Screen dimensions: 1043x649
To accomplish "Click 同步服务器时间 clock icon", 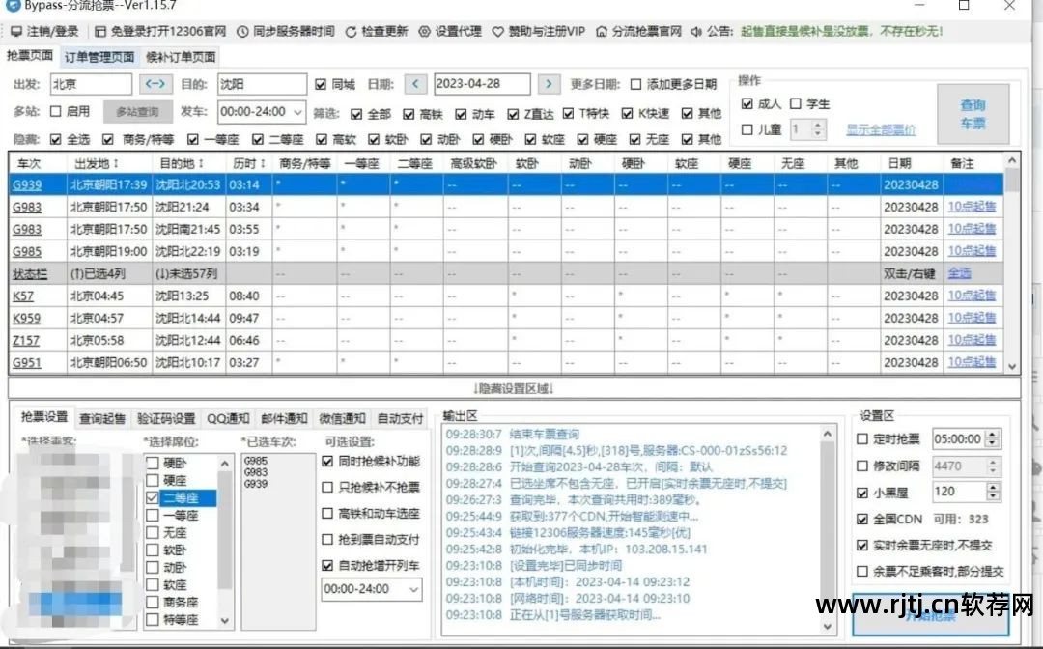I will point(242,31).
